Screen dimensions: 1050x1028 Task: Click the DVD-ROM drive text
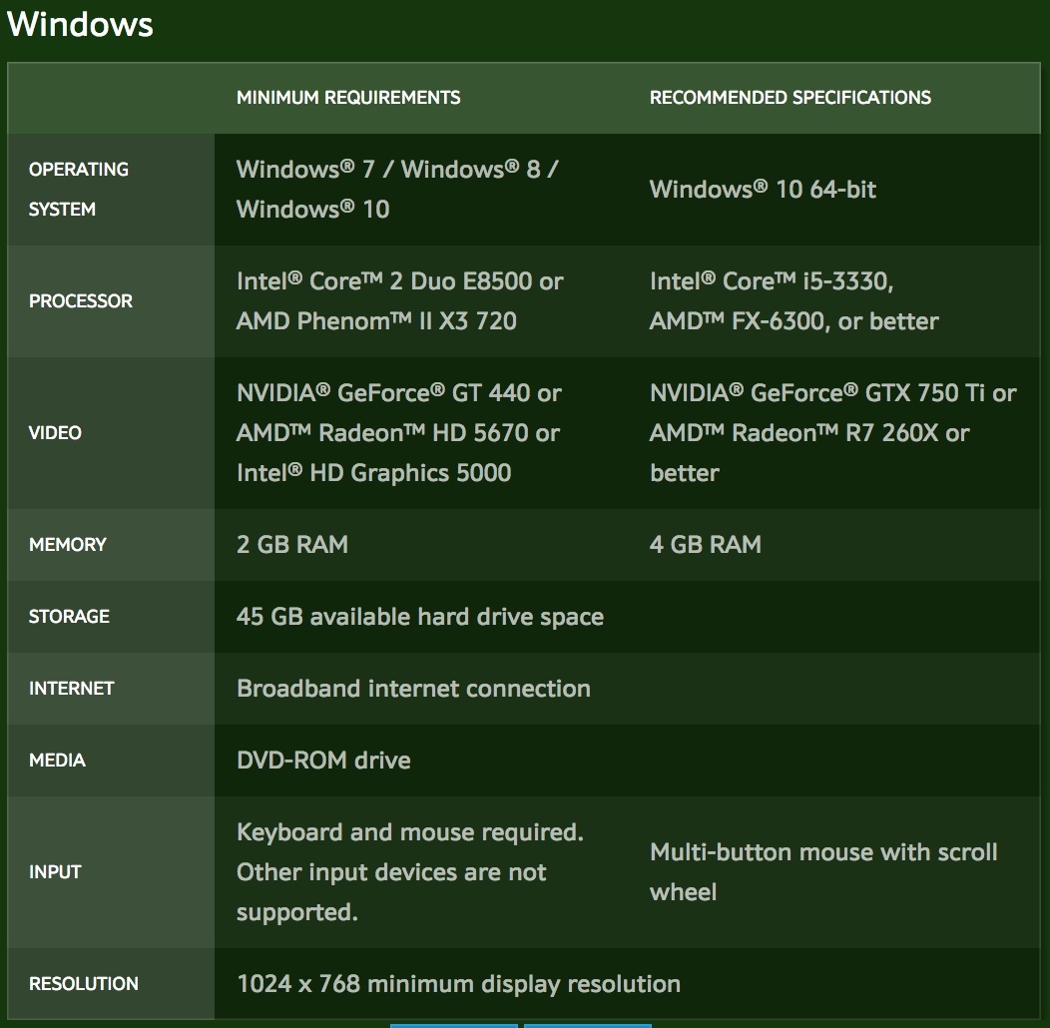(x=323, y=761)
